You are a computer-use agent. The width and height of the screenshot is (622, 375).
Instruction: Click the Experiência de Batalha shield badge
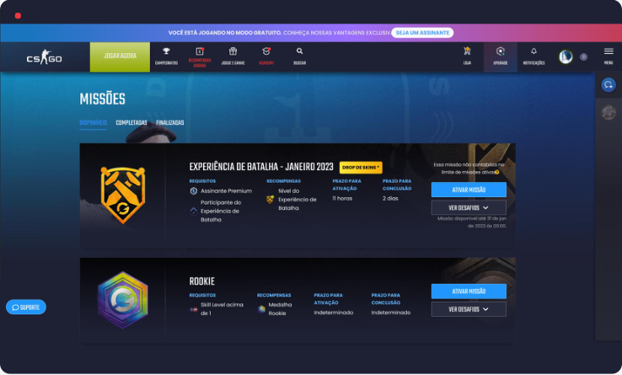(x=123, y=195)
